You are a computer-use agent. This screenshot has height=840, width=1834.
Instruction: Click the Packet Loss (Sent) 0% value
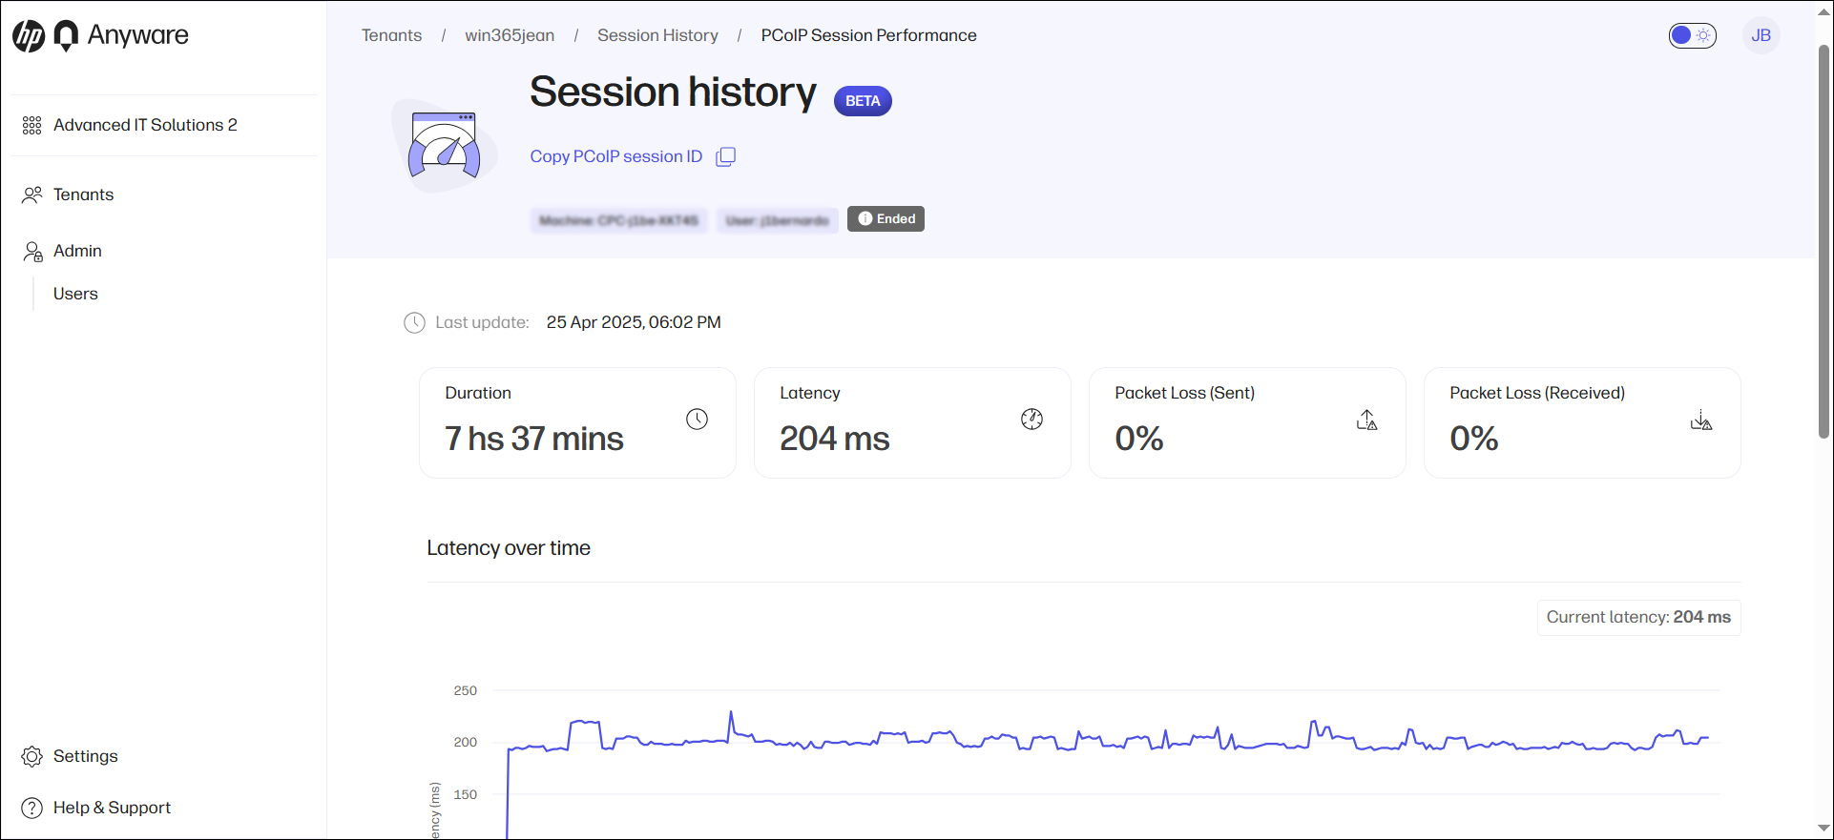click(1138, 439)
